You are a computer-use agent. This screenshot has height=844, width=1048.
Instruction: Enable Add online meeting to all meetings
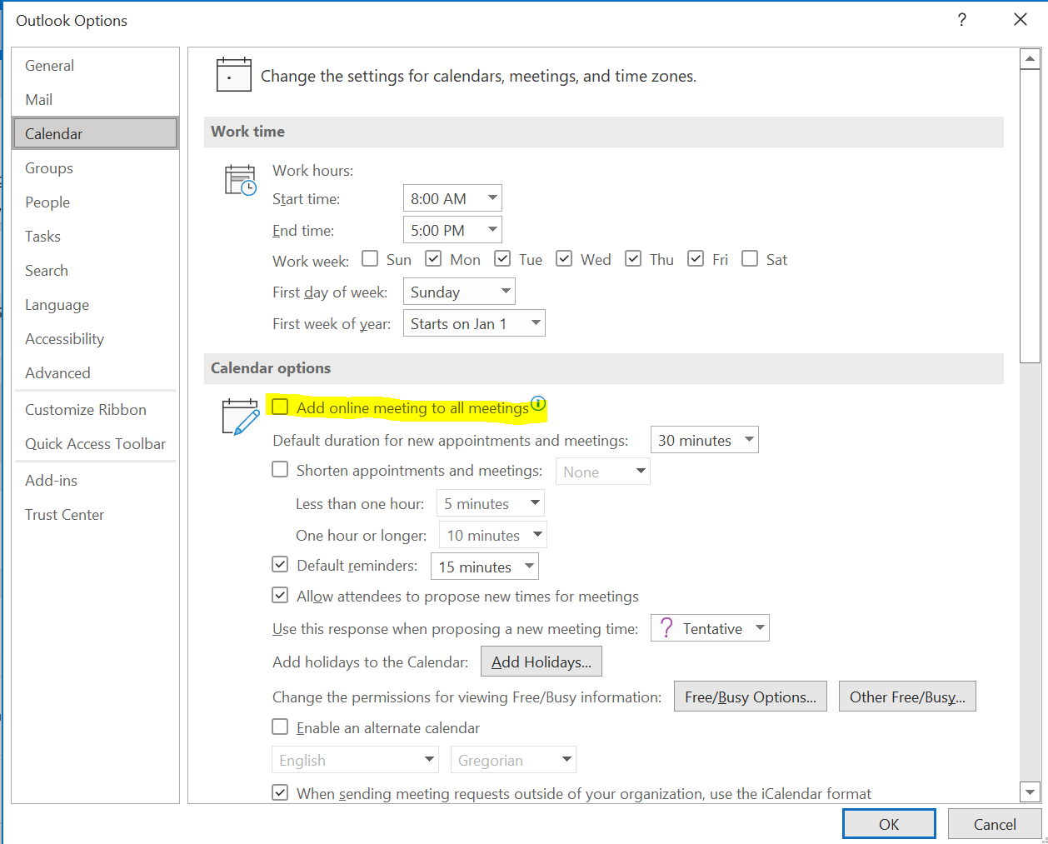[x=280, y=407]
